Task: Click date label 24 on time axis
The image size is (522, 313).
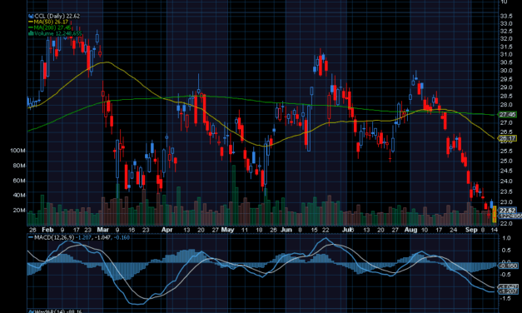Action: pyautogui.click(x=453, y=230)
